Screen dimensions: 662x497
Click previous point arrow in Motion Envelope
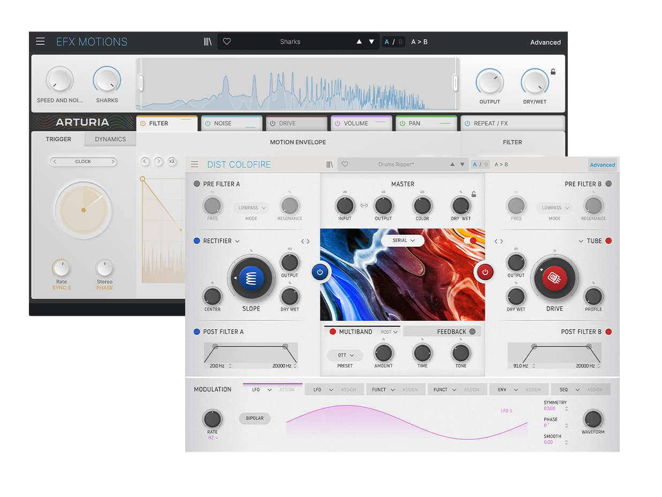(145, 162)
